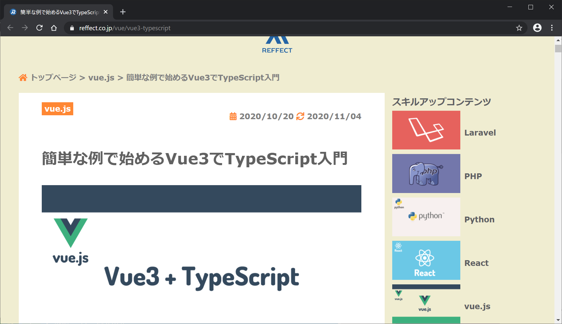The image size is (562, 324).
Task: View site security lock info
Action: click(x=72, y=28)
